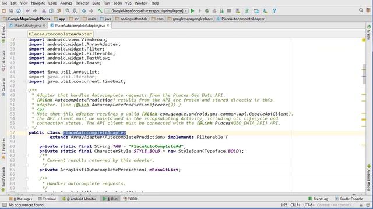Close the PlaceAutocompleteAdapter.java tab
The height and width of the screenshot is (209, 373).
[x=108, y=26]
